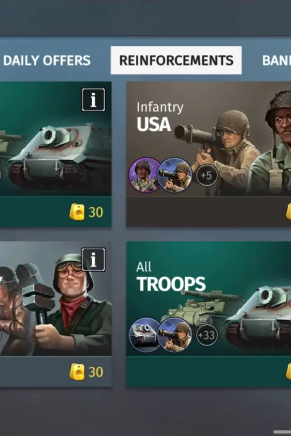Open info for the tank reinforcement card
291x436 pixels.
93,100
